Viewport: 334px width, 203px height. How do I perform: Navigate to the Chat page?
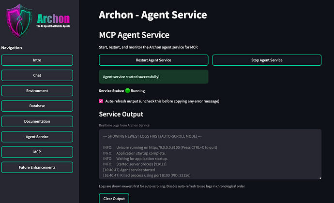point(37,75)
